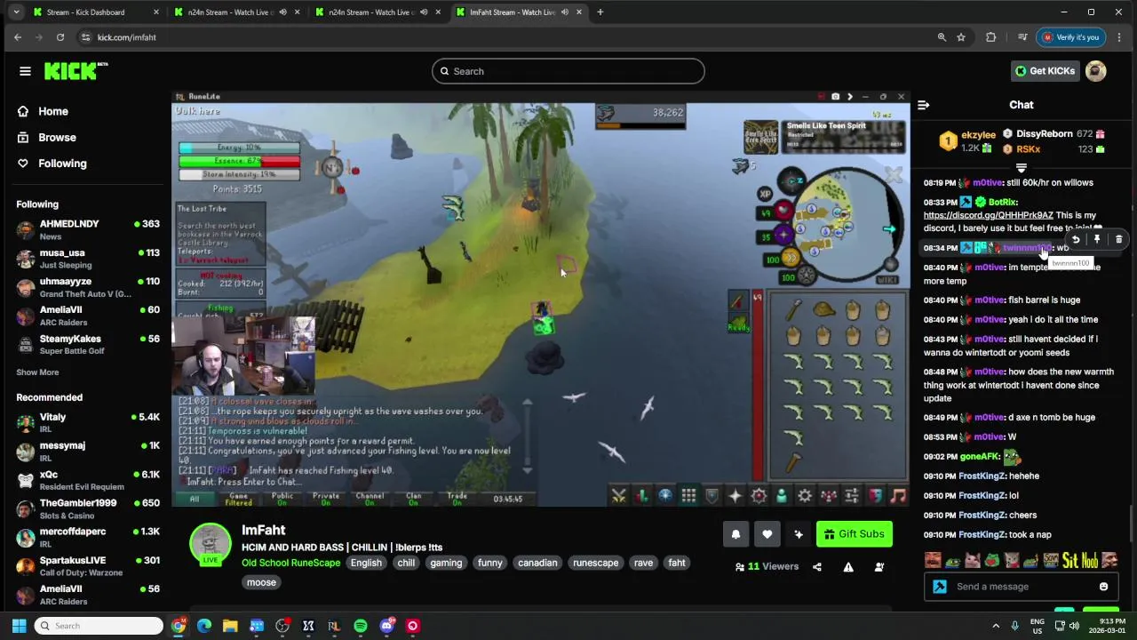Open uhmaayyze's channel from Following
The image size is (1137, 640).
87,287
